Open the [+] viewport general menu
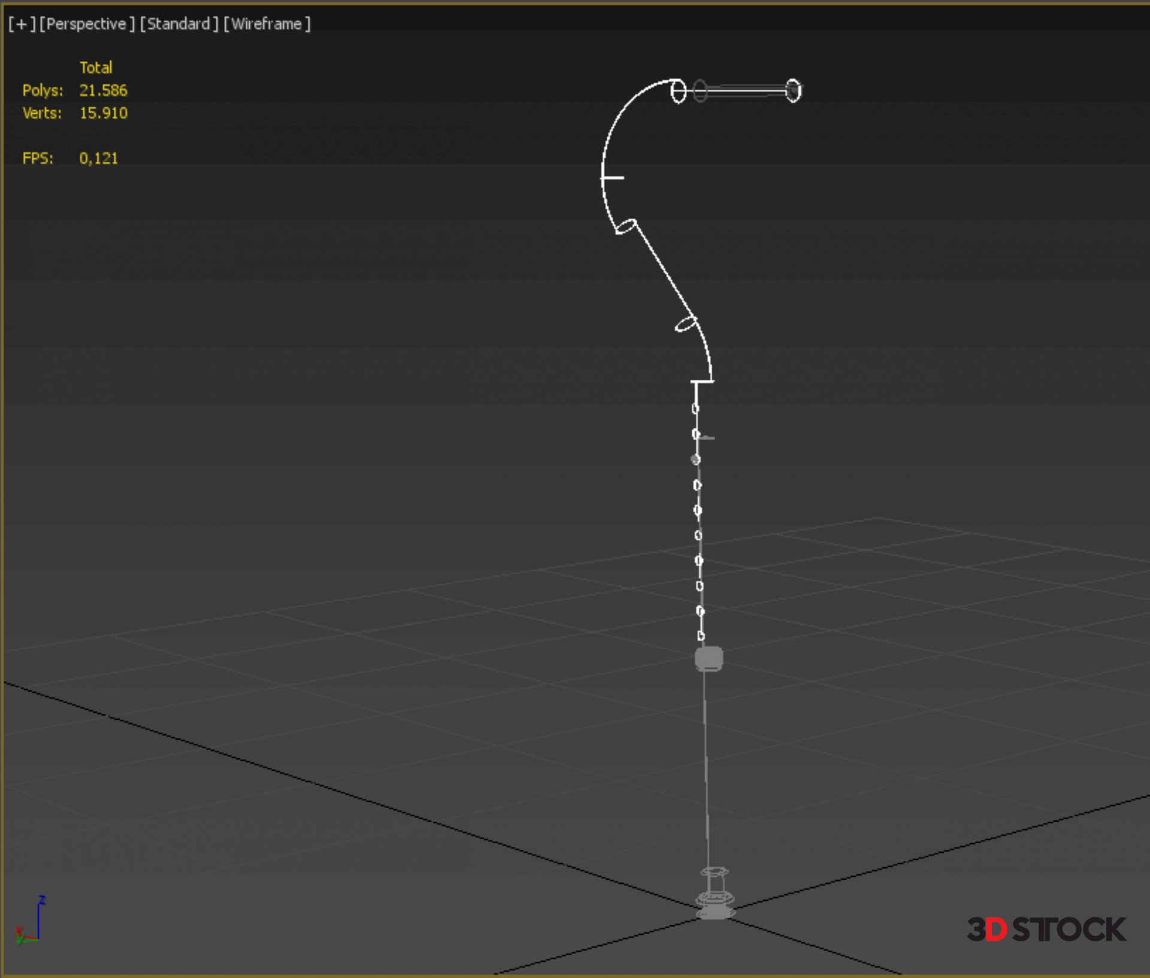 point(22,24)
